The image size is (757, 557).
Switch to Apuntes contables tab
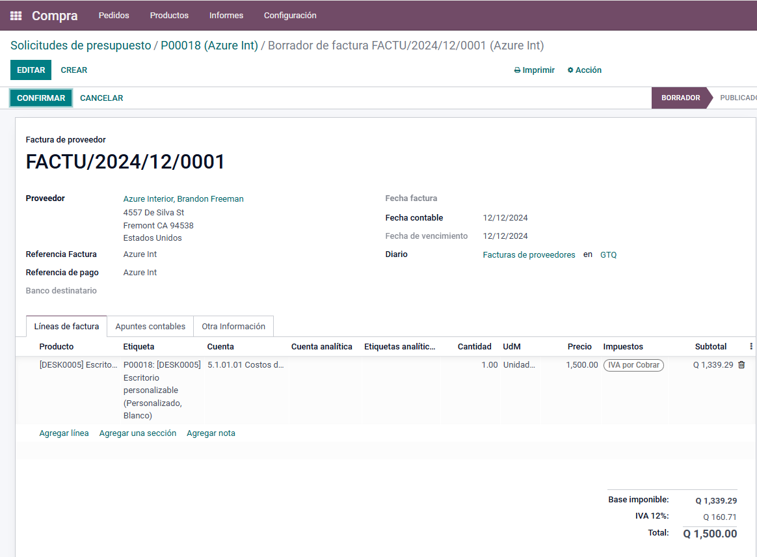(150, 327)
